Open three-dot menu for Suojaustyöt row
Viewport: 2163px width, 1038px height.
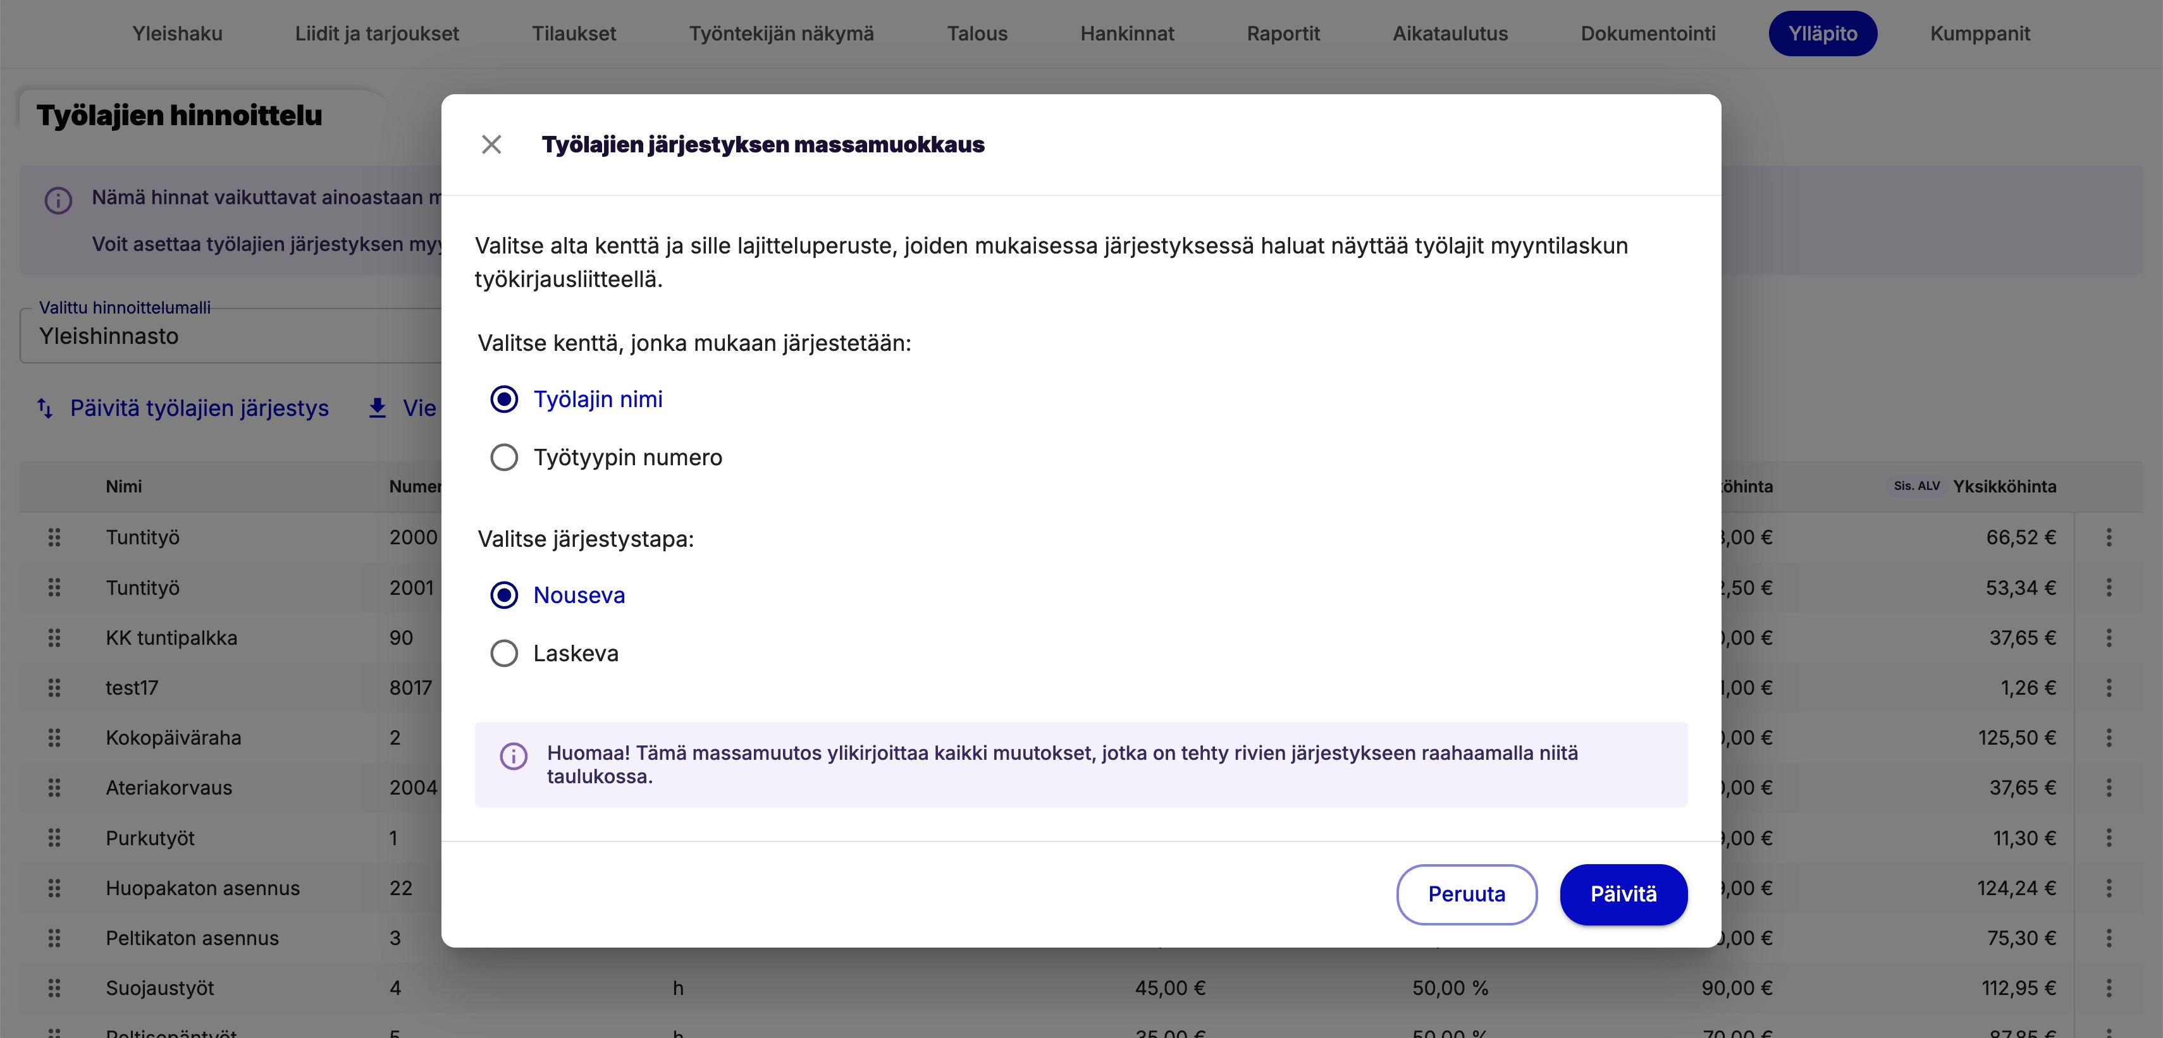(x=2109, y=987)
